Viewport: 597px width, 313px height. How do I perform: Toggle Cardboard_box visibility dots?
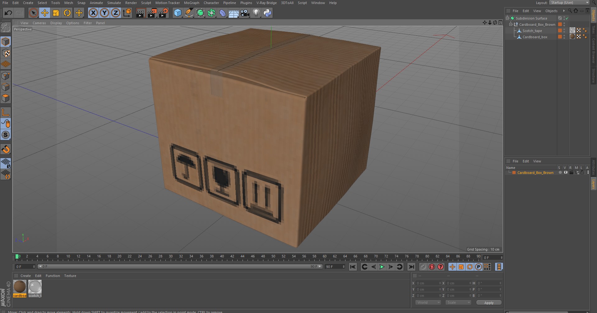[x=564, y=37]
